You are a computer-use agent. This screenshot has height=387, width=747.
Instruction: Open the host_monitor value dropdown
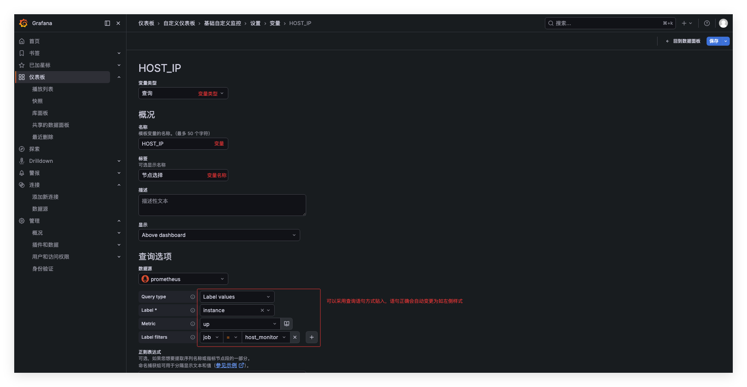pos(266,337)
